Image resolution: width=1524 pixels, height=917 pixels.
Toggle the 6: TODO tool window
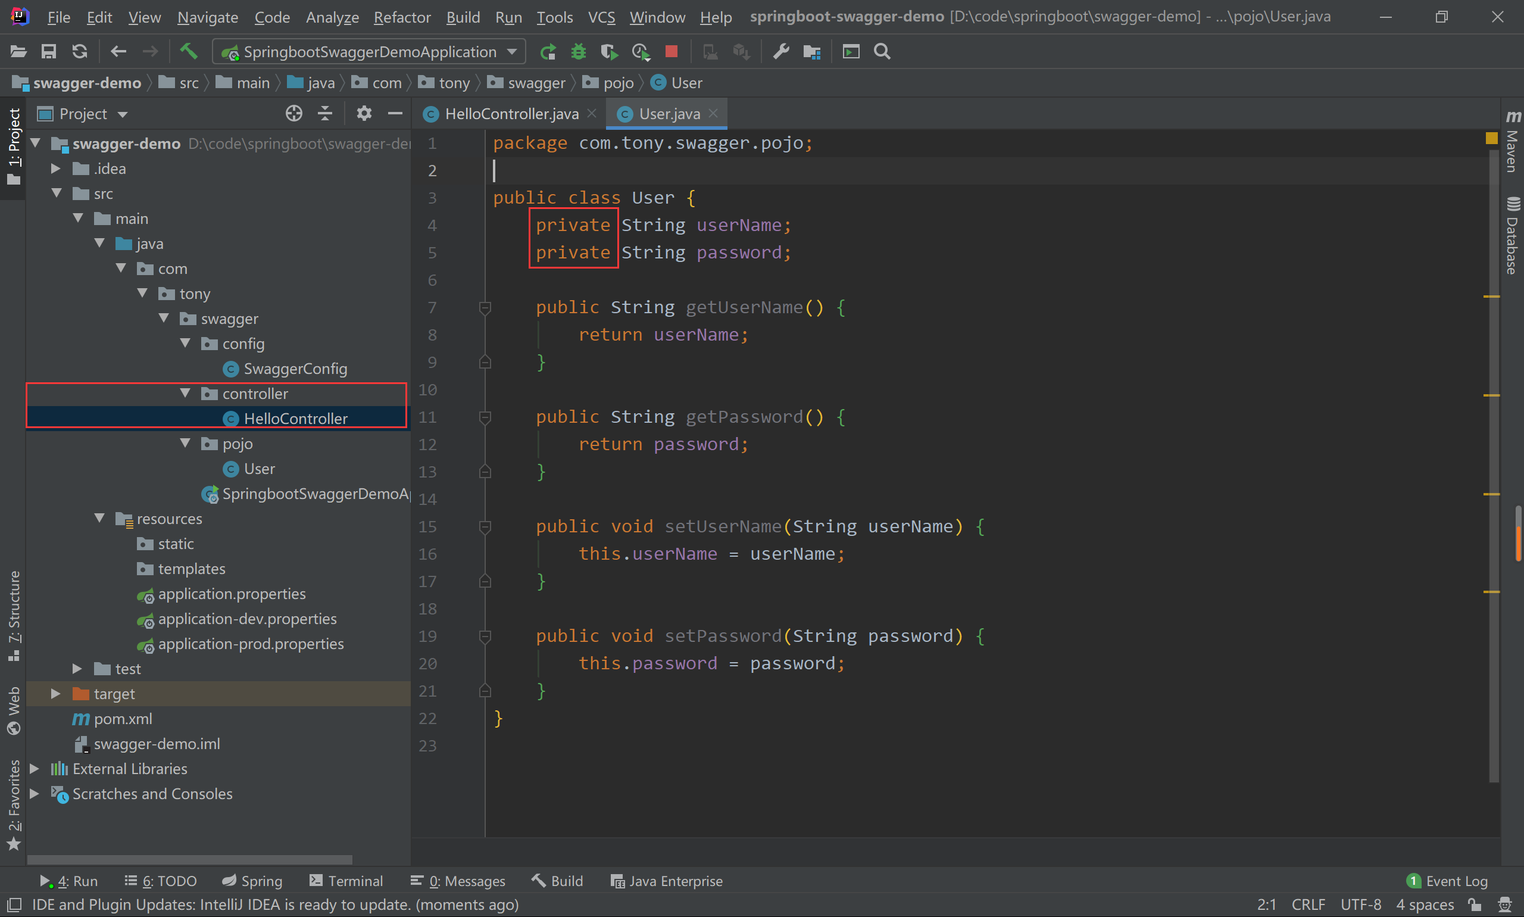pos(161,881)
